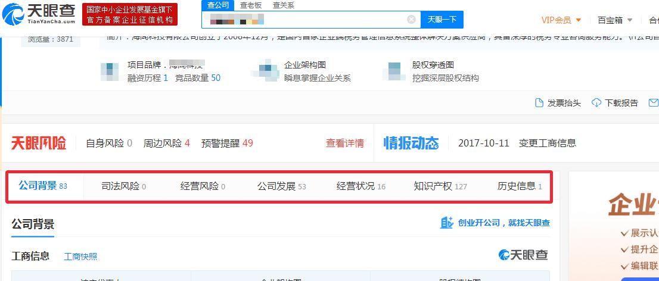Click the 情报动态 heading
Viewport: 659px width, 281px height.
tap(411, 143)
